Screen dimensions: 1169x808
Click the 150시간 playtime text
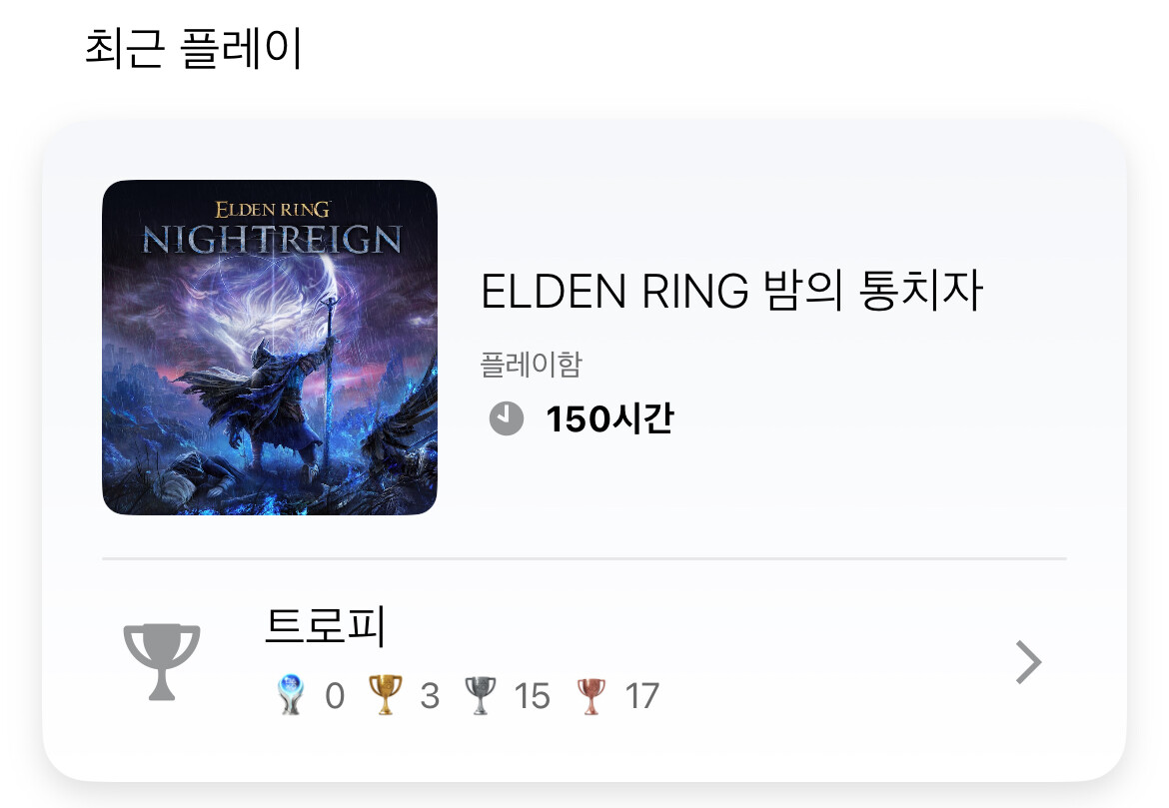coord(609,418)
